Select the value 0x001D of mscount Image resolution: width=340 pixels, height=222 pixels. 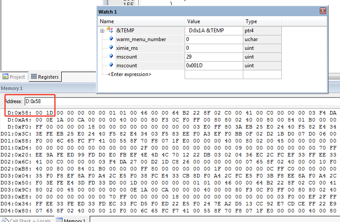(x=214, y=66)
